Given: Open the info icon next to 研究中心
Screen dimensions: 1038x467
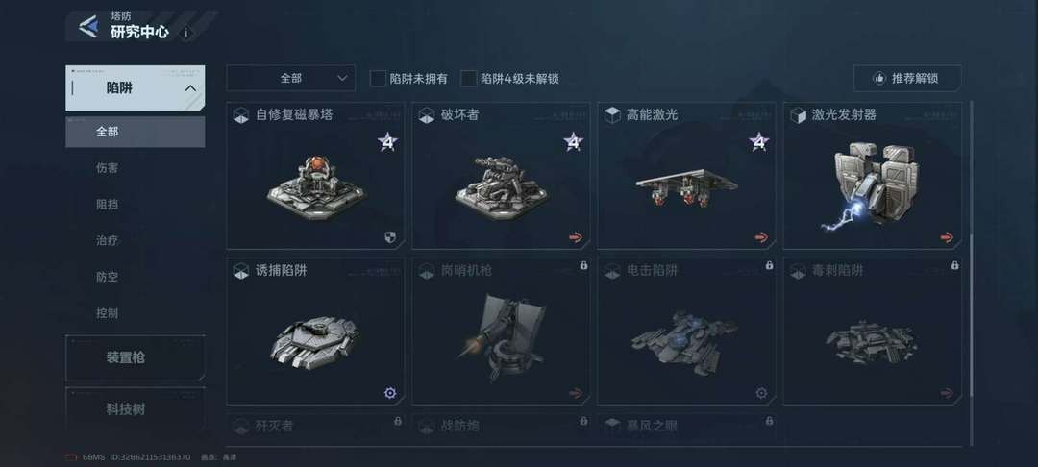Looking at the screenshot, I should 186,33.
